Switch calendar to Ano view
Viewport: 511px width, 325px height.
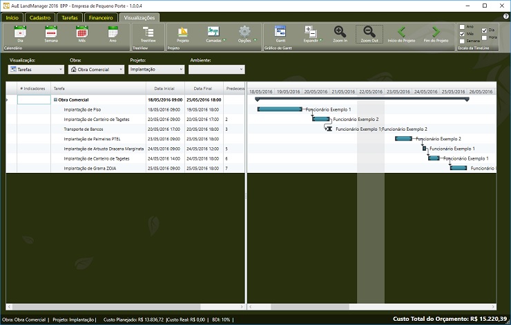point(113,34)
